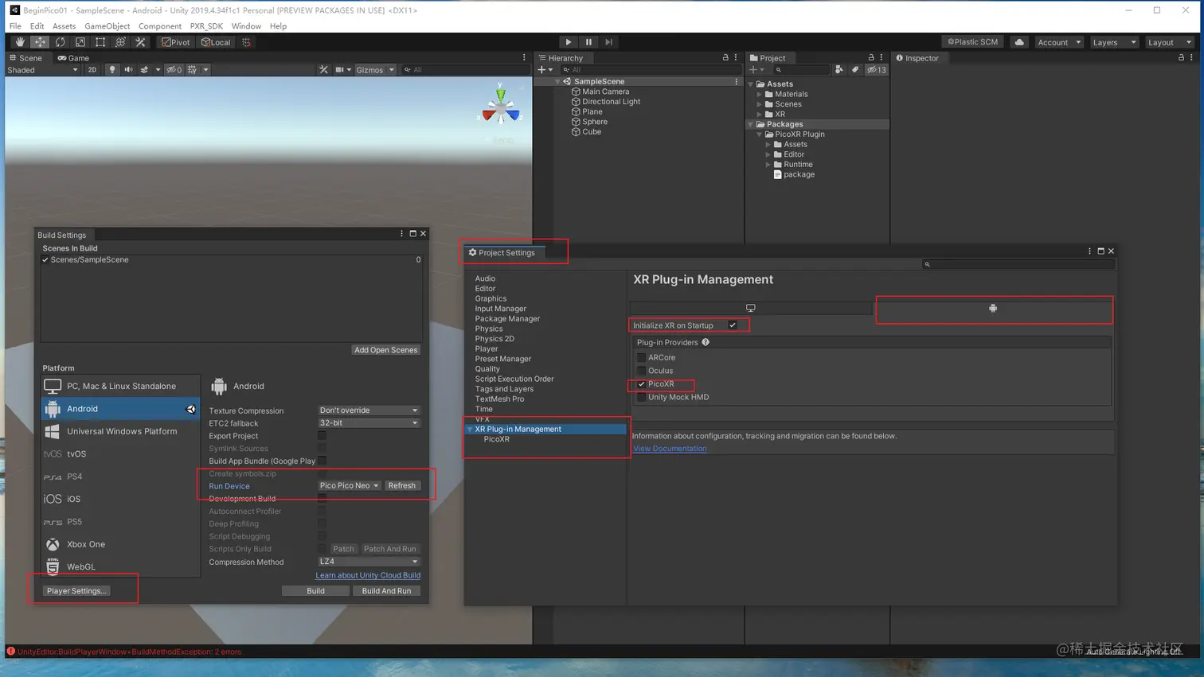This screenshot has width=1204, height=677.
Task: Open the GameObject menu
Action: coord(107,26)
